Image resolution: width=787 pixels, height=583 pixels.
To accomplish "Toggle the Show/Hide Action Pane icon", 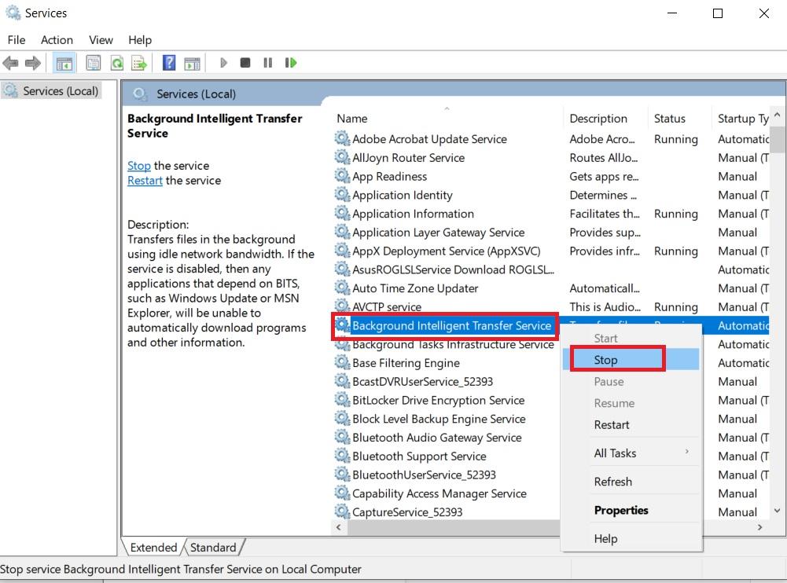I will [193, 63].
